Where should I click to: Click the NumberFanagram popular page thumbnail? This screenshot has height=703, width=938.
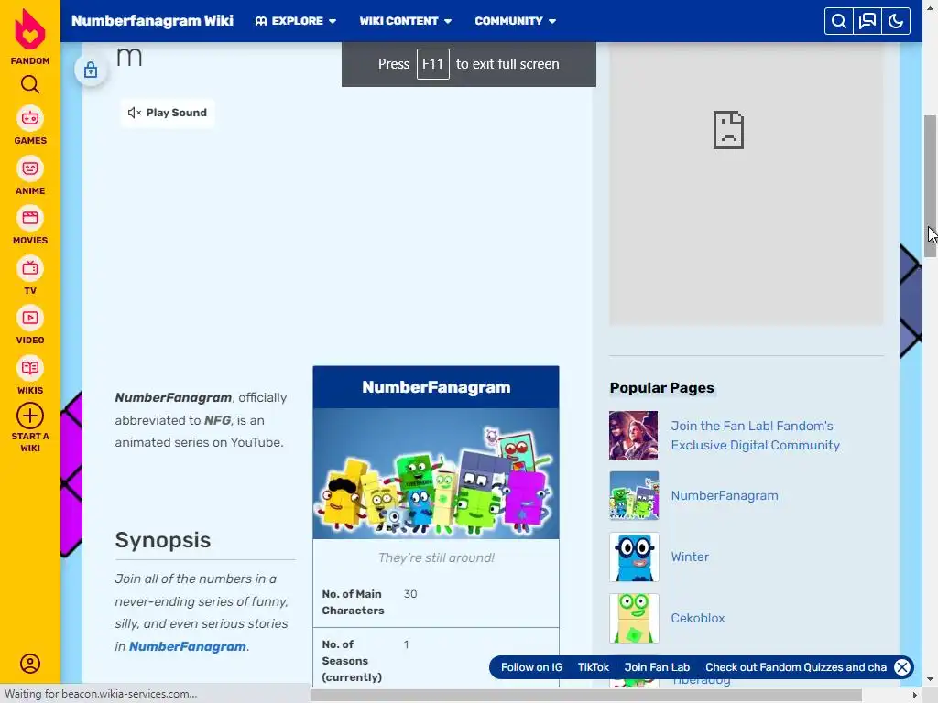coord(634,495)
